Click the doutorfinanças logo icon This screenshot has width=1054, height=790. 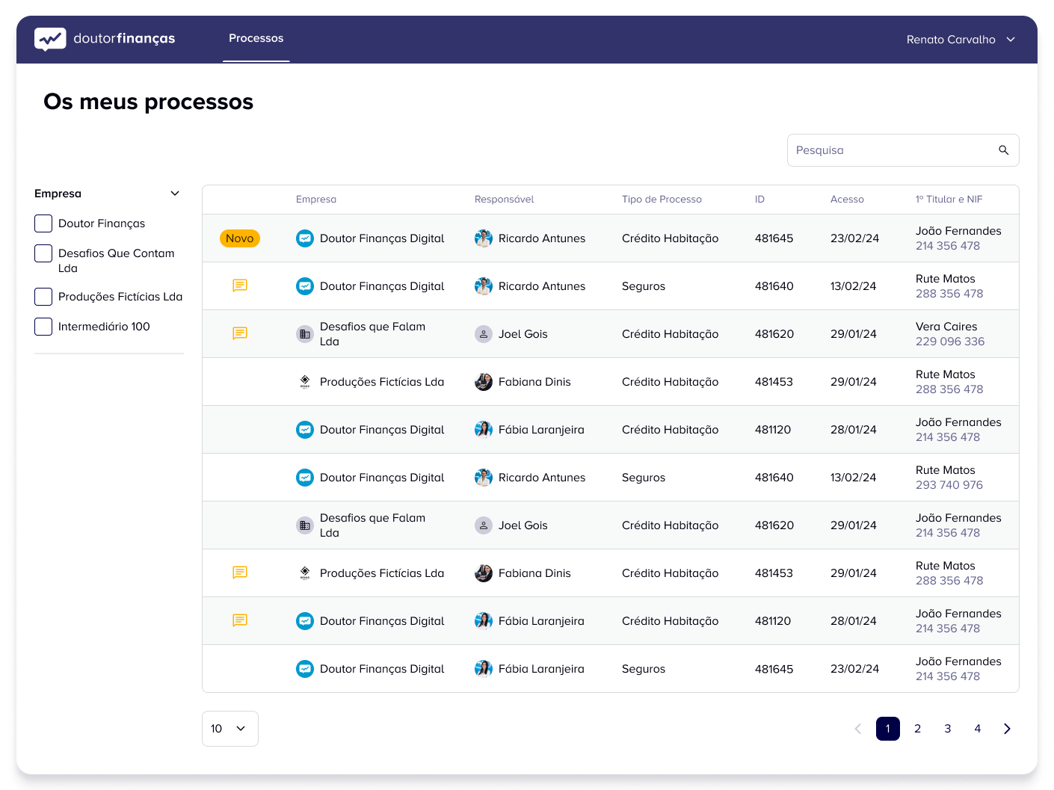coord(50,39)
